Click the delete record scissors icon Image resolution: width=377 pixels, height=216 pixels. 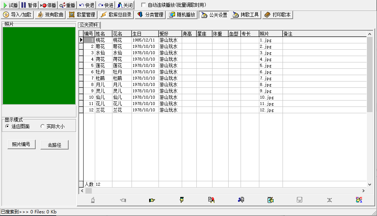coord(241,200)
